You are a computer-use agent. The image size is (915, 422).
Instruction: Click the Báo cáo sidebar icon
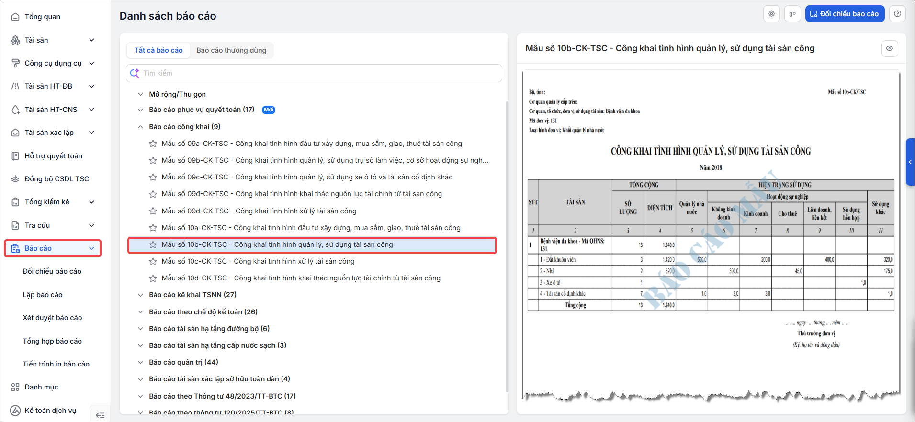tap(15, 248)
